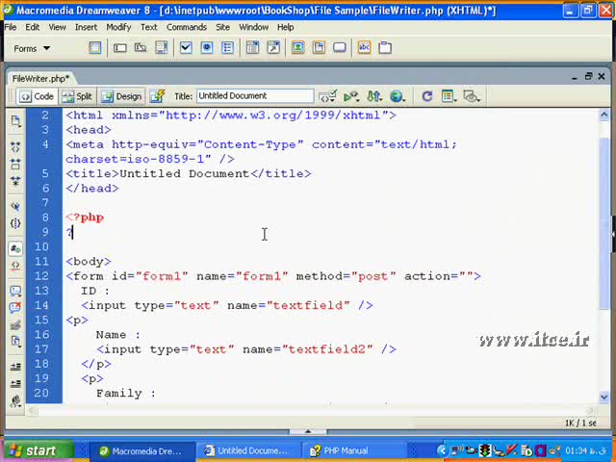Open the browser check errors menu
Viewport: 616px width, 462px height.
click(x=327, y=96)
